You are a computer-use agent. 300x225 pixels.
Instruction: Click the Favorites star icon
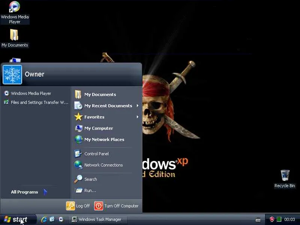[78, 117]
